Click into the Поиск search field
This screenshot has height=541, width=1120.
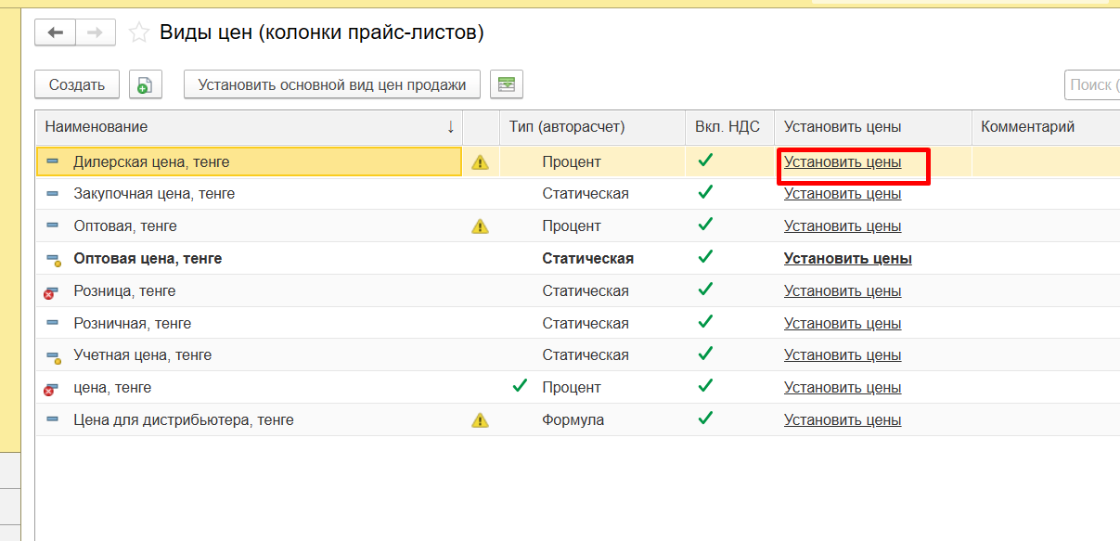pos(1092,84)
